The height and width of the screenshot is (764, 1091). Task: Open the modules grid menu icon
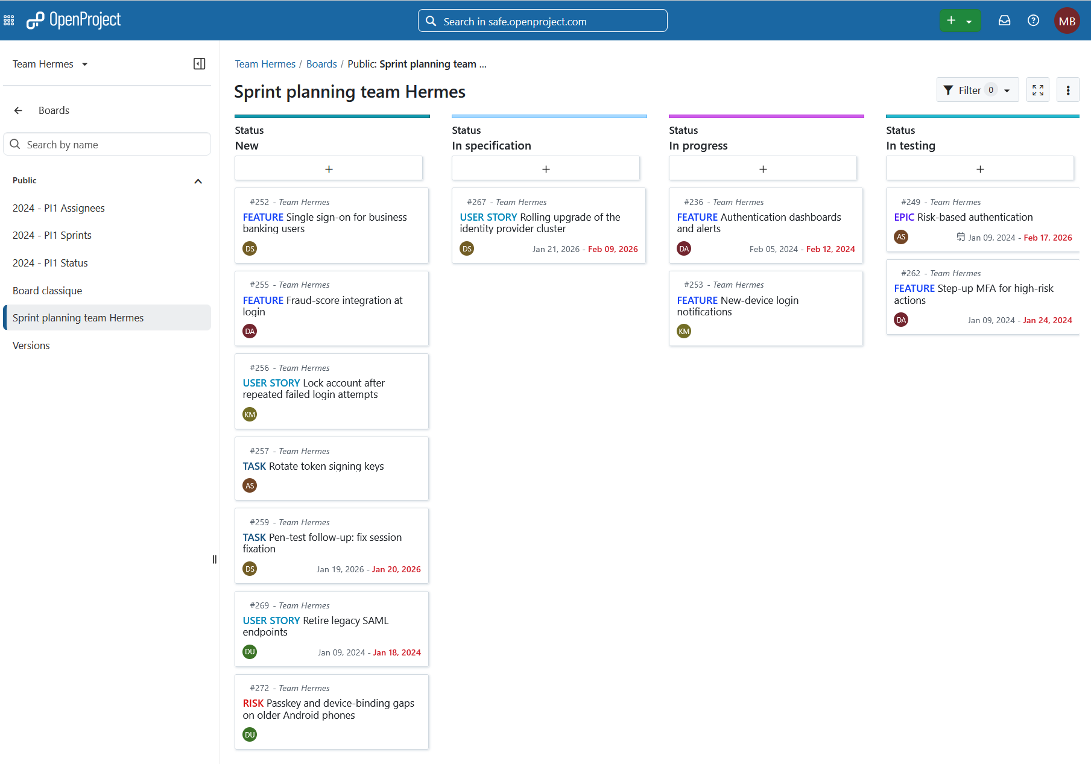click(x=9, y=21)
